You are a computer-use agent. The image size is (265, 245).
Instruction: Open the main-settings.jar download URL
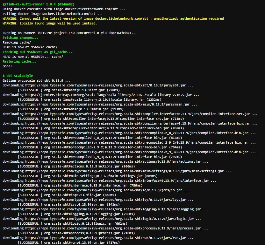click(x=125, y=171)
